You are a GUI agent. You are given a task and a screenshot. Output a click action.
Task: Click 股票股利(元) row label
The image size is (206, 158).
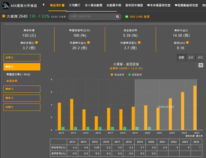(59, 153)
